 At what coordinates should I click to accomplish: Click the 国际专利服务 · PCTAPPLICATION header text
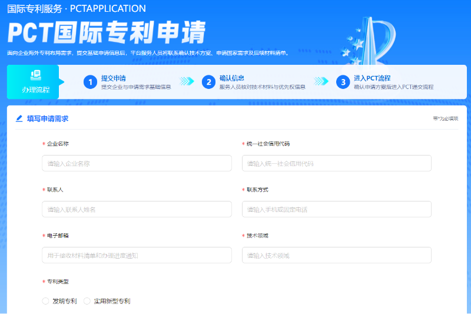point(77,9)
